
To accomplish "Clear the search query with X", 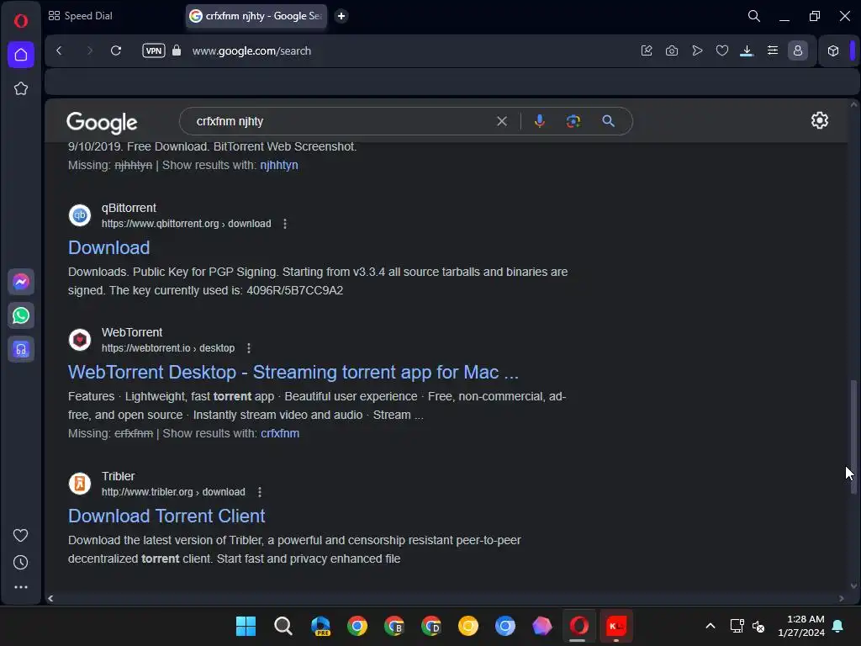I will 502,121.
